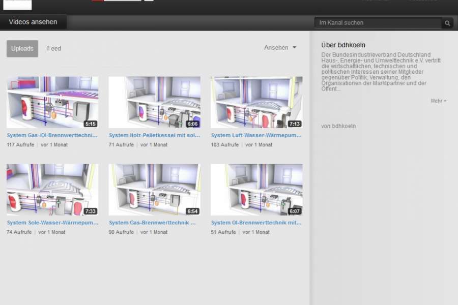Click the 7:13 duration badge

[295, 124]
